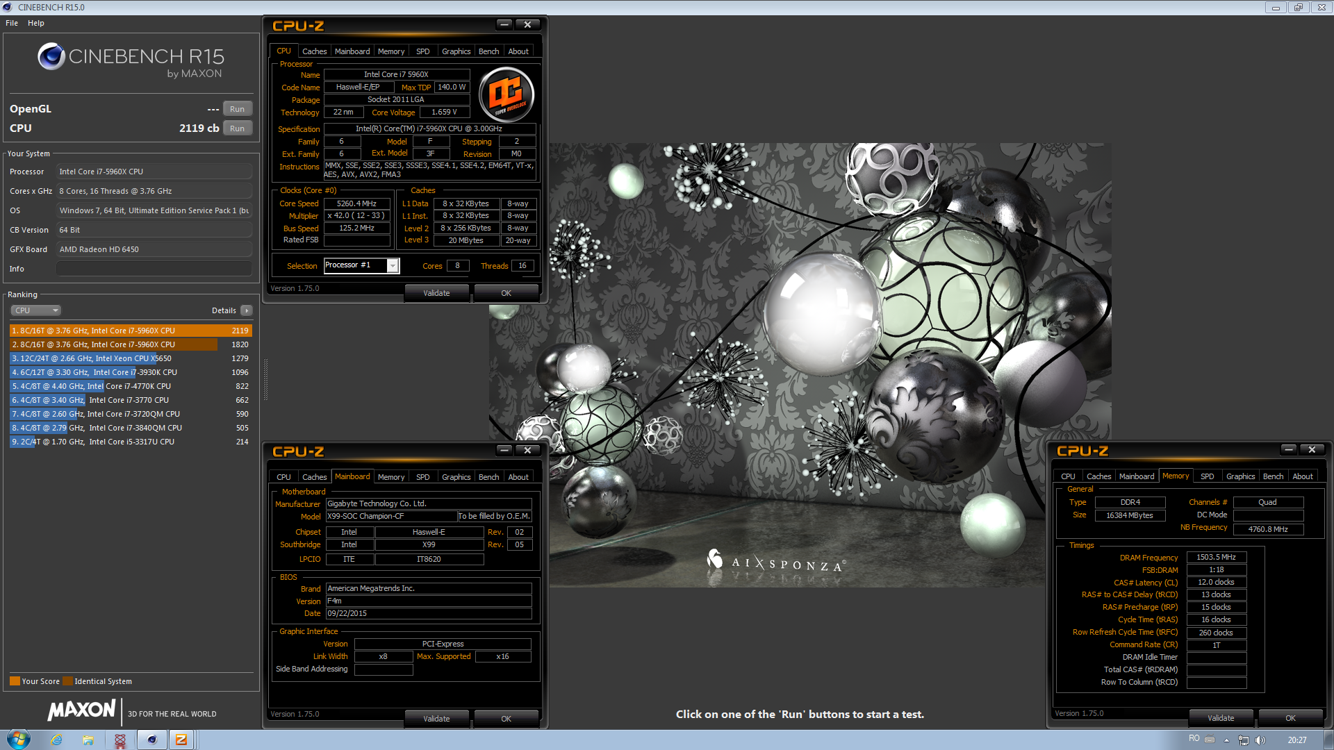The image size is (1334, 750).
Task: Click the taskbar clock showing 20:27
Action: 1296,740
